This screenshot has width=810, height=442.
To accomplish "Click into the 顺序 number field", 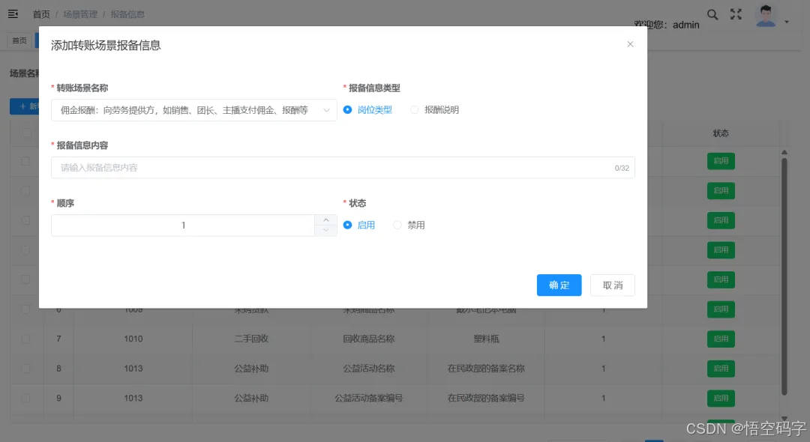I will point(183,225).
